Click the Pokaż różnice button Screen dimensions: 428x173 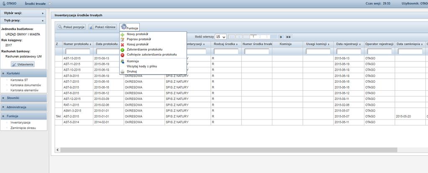[x=103, y=27]
